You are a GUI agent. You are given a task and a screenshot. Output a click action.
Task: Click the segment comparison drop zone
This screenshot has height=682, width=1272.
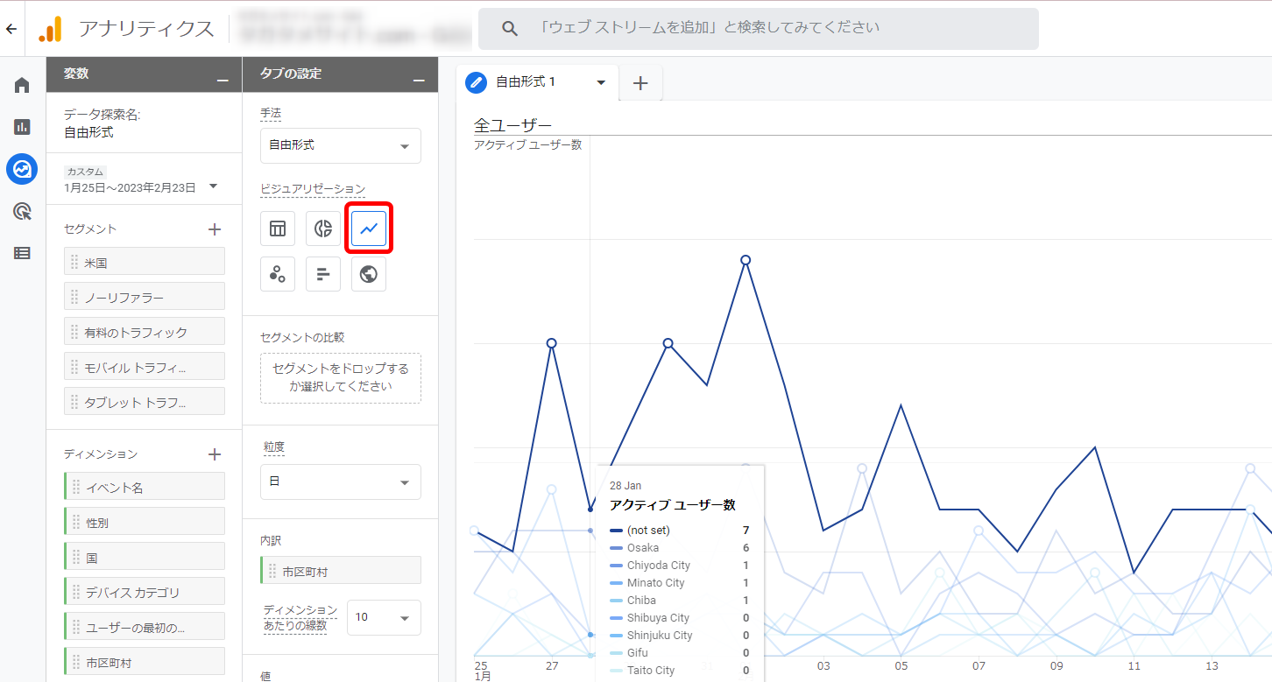[341, 378]
